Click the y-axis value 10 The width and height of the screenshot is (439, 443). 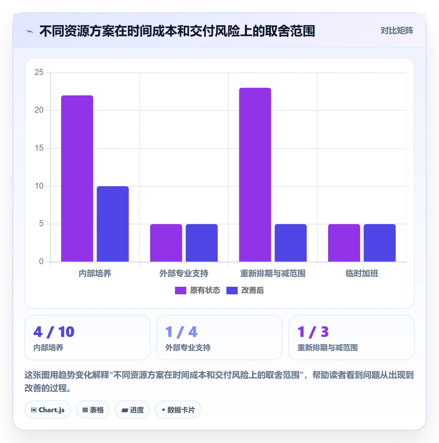39,186
